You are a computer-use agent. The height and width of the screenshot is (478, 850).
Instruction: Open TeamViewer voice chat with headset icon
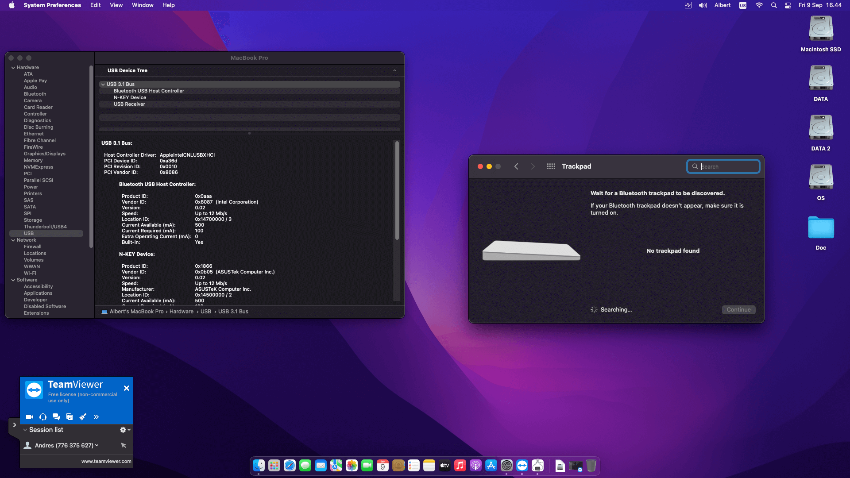click(42, 416)
